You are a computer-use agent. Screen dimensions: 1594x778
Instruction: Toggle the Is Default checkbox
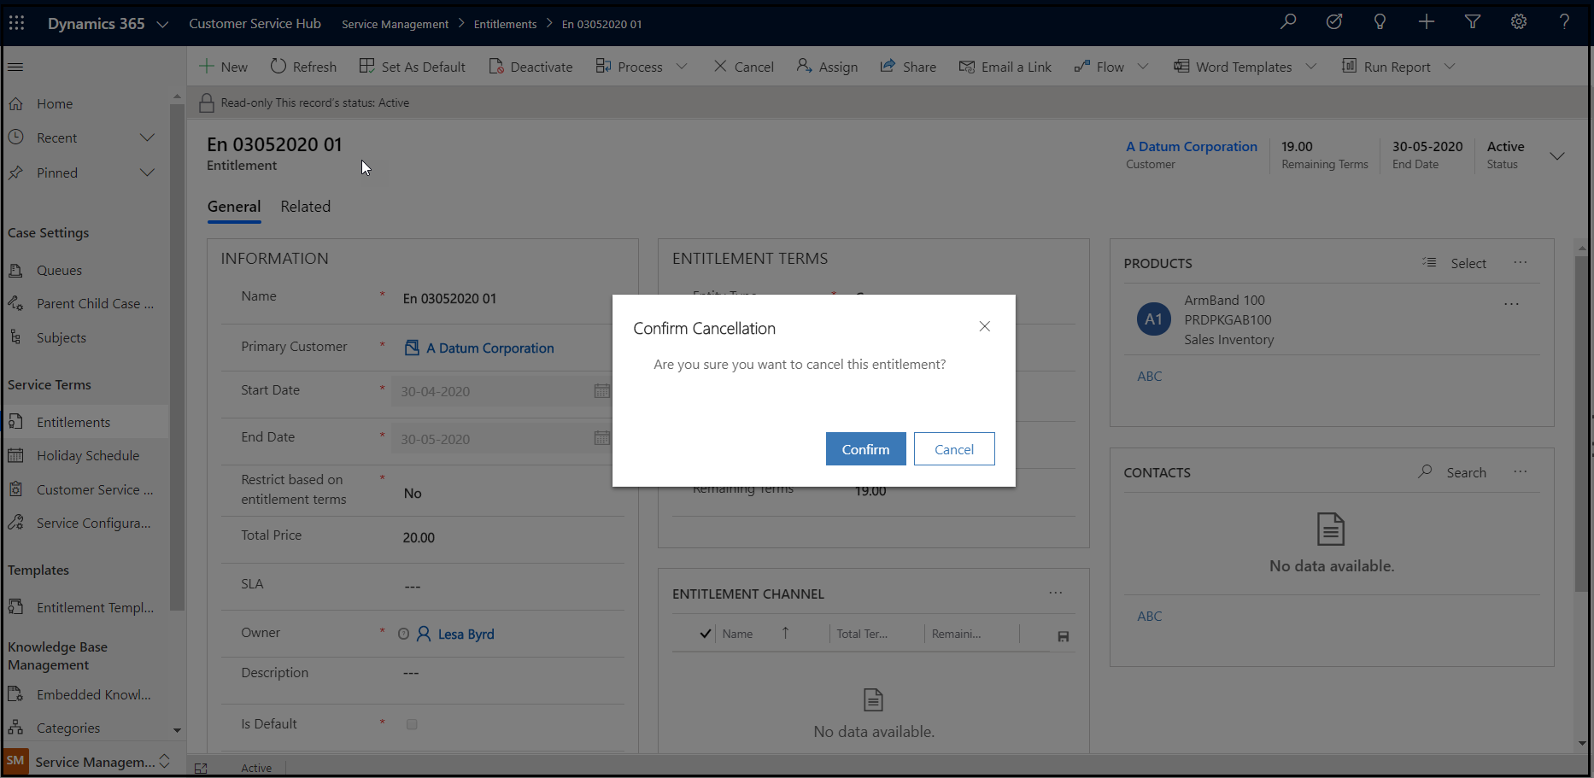pyautogui.click(x=412, y=724)
